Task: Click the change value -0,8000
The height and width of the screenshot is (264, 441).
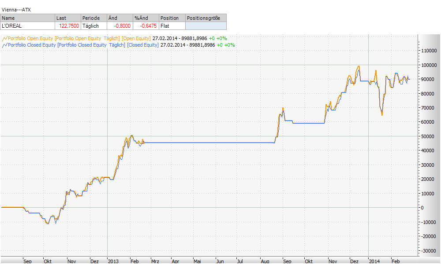Action: coord(122,26)
